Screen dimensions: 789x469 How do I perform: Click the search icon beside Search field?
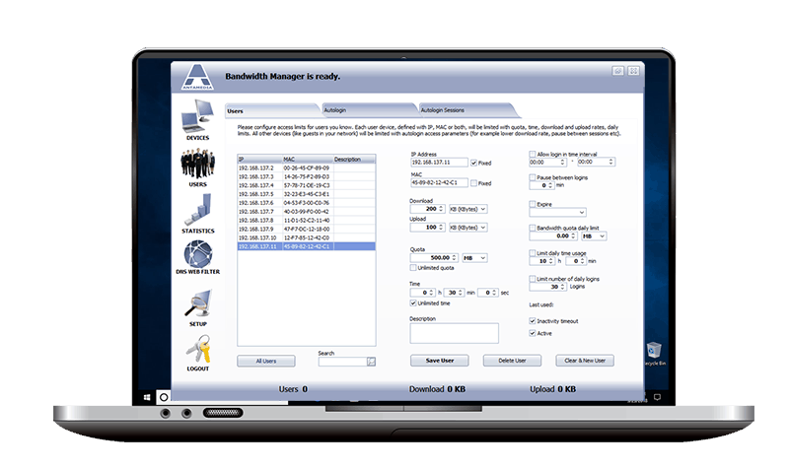(371, 362)
